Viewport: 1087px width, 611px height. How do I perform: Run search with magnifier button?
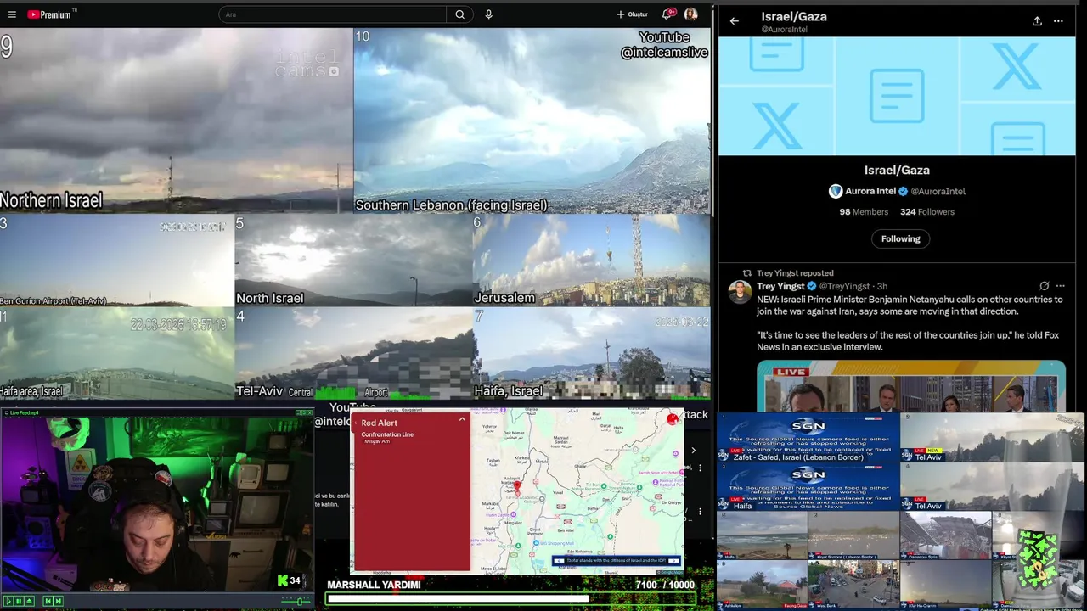459,14
